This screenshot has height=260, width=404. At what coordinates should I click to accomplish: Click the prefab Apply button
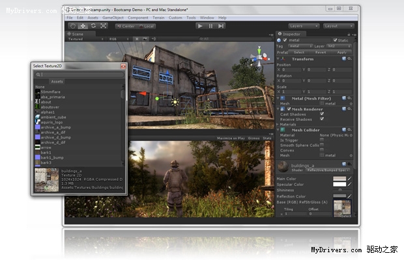[x=342, y=52]
